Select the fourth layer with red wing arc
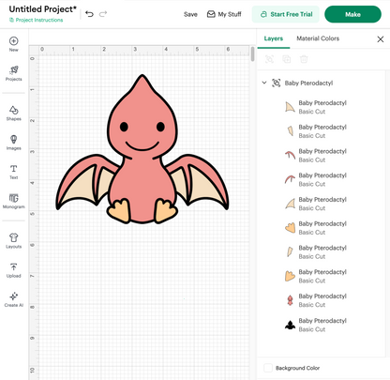The height and width of the screenshot is (380, 390). coord(321,179)
